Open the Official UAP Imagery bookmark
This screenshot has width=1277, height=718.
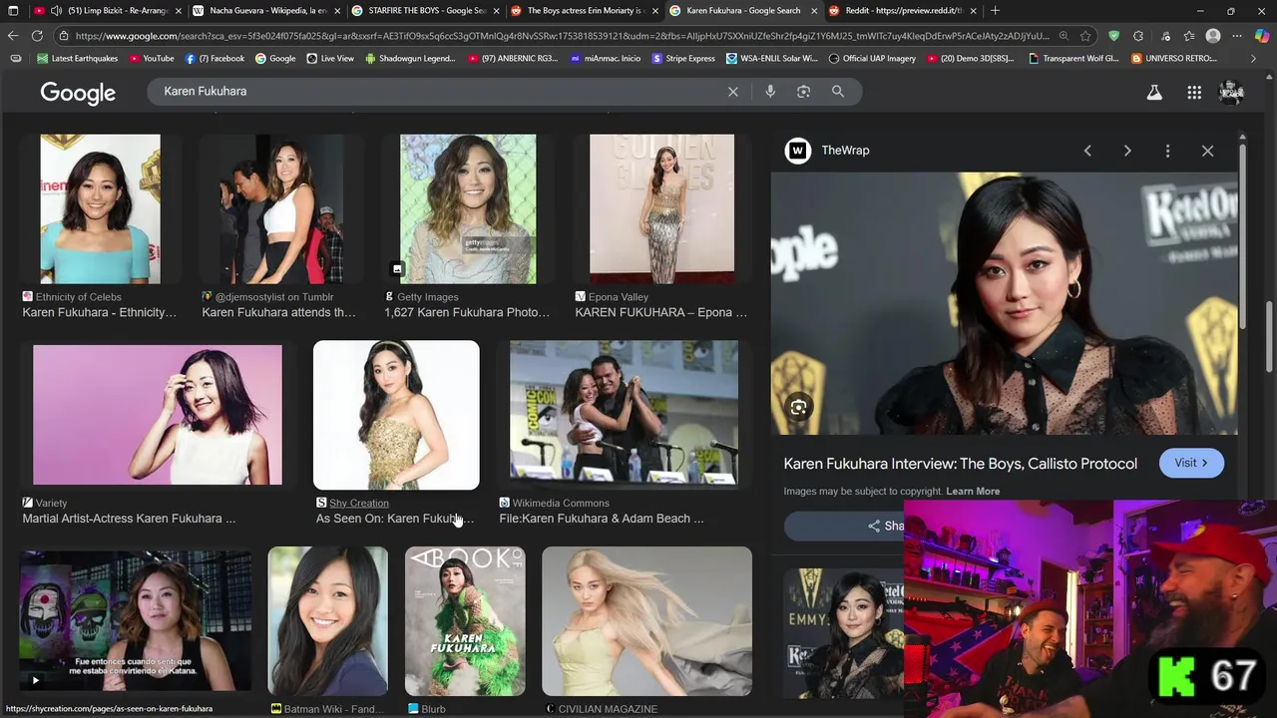[x=872, y=59]
